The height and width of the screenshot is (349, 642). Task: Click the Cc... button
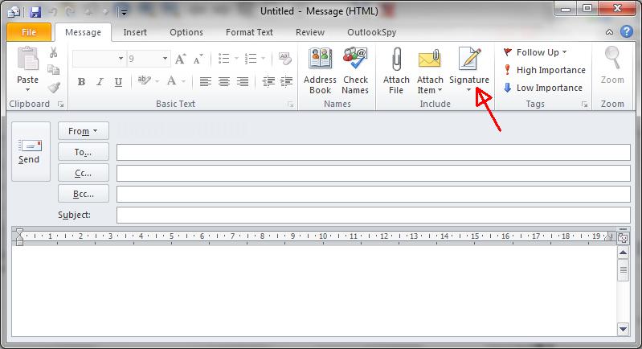pyautogui.click(x=84, y=173)
